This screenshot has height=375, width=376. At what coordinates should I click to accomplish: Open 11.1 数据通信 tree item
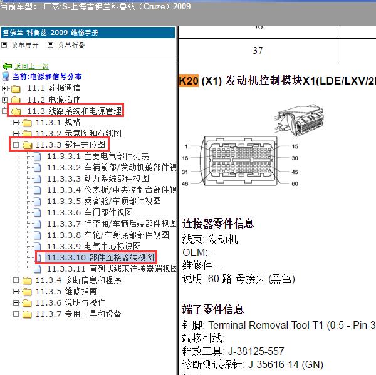click(x=54, y=88)
